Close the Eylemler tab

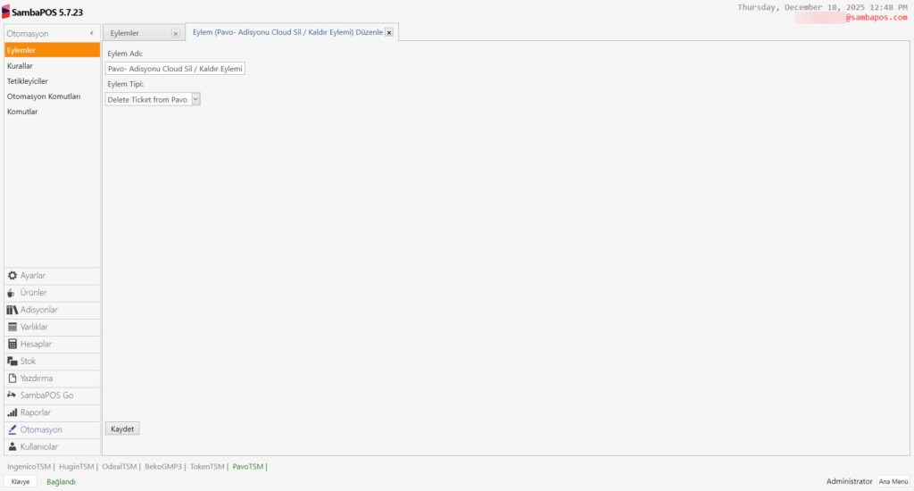[175, 34]
